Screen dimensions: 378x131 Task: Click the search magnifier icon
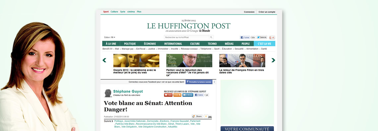(211, 37)
